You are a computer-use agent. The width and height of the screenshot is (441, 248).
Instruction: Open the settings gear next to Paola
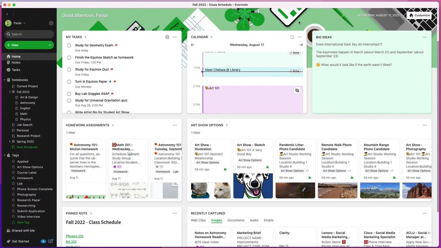[x=51, y=23]
